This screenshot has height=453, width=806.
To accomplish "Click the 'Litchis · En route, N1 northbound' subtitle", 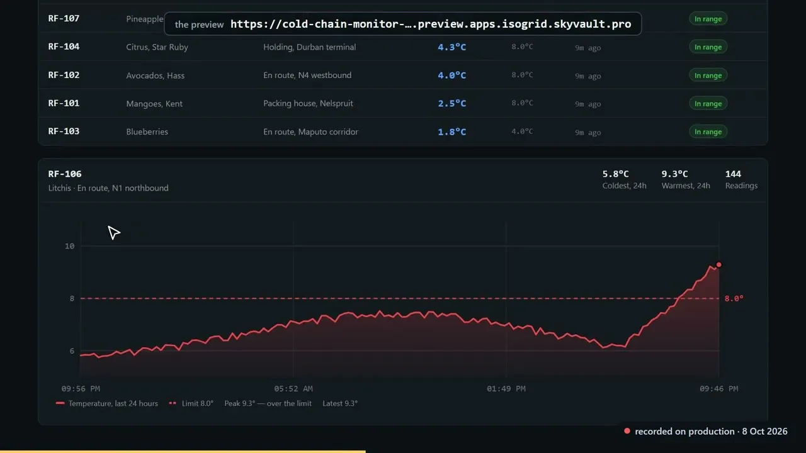I will coord(108,188).
